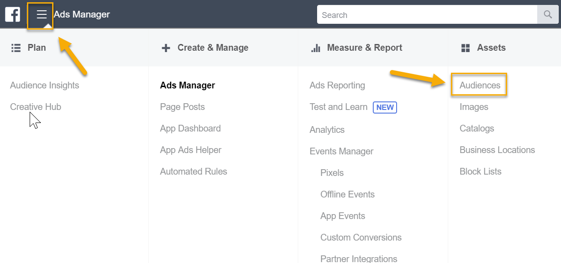Click the search magnifier button
This screenshot has width=561, height=263.
point(548,15)
